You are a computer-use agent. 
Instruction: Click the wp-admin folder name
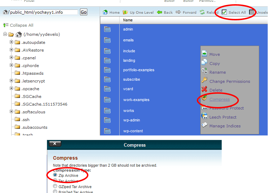(132, 120)
